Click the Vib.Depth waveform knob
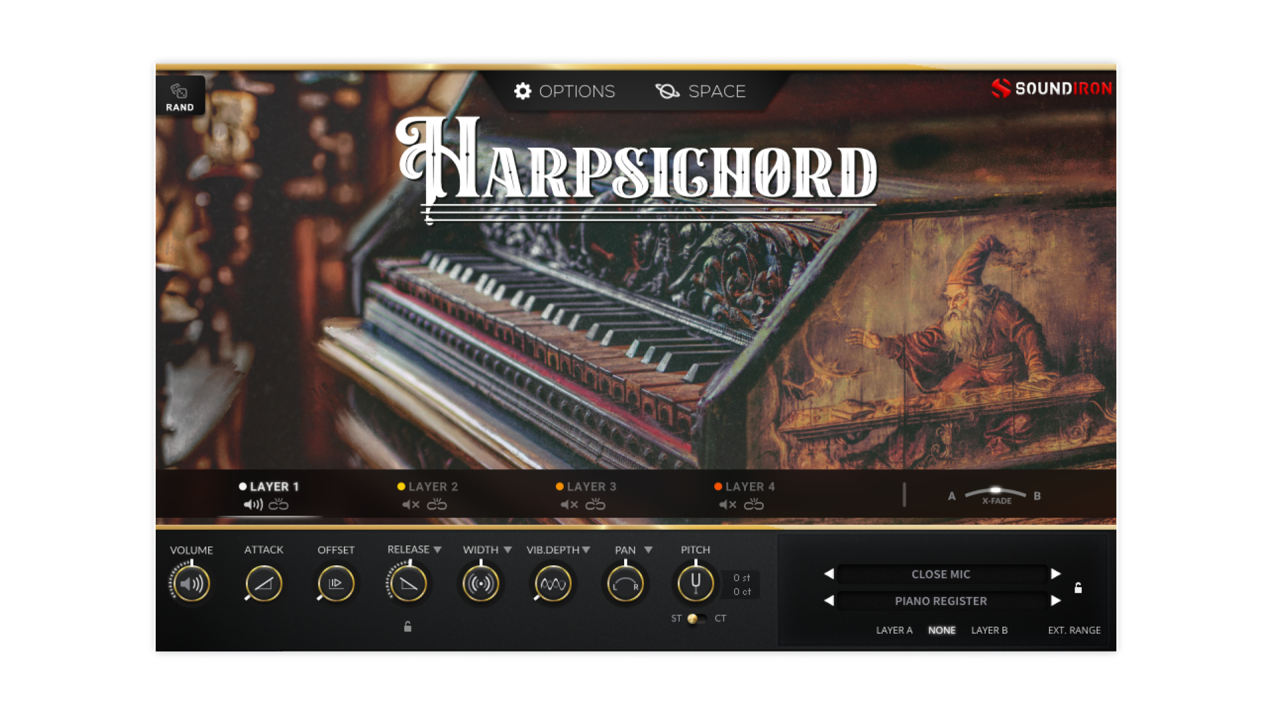The width and height of the screenshot is (1272, 715). (x=553, y=584)
